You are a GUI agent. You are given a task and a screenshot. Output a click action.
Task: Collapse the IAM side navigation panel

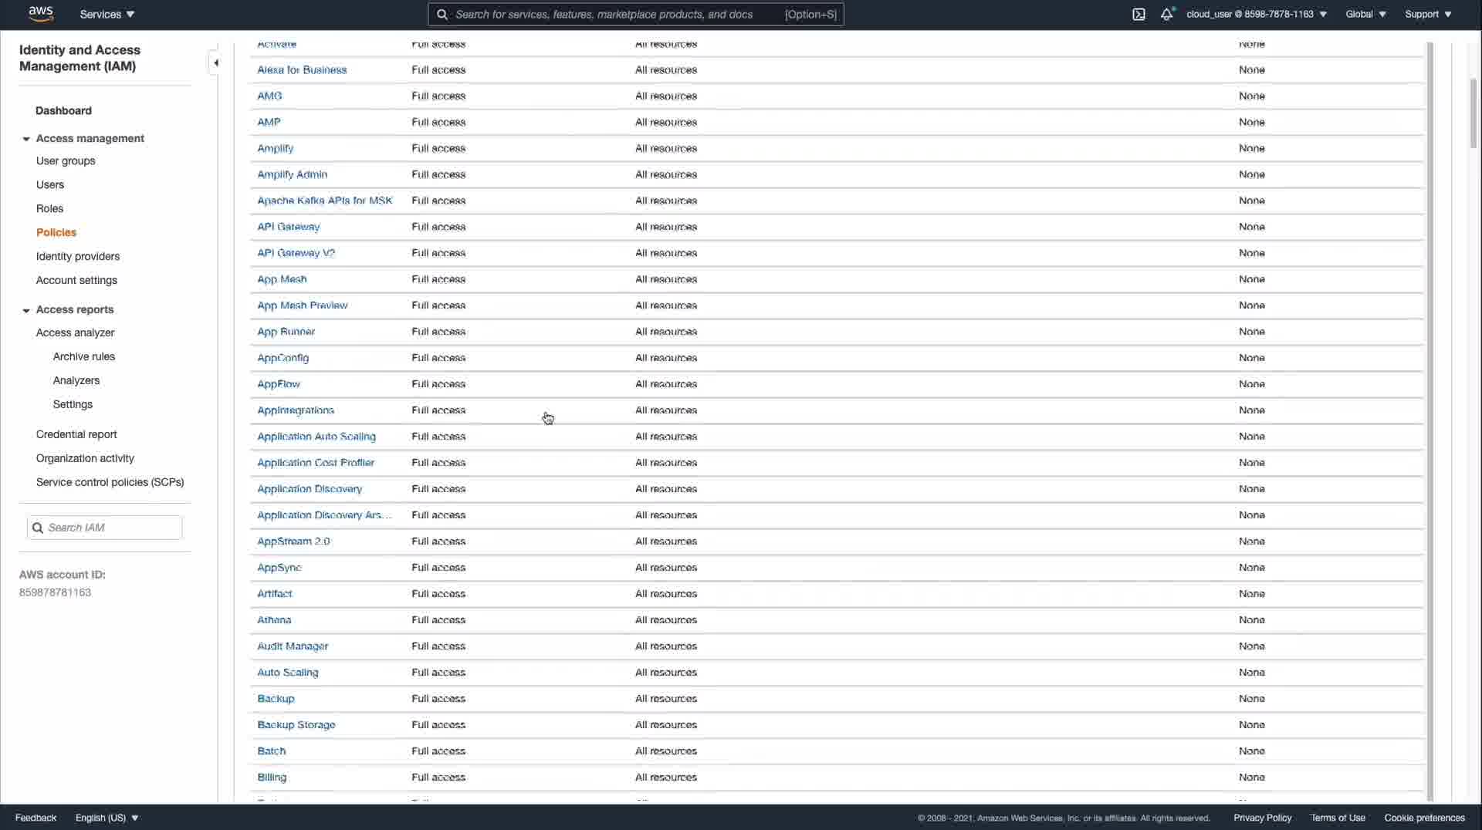(x=215, y=62)
